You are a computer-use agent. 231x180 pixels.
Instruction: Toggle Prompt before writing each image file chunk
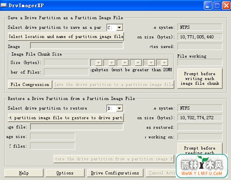(200, 78)
